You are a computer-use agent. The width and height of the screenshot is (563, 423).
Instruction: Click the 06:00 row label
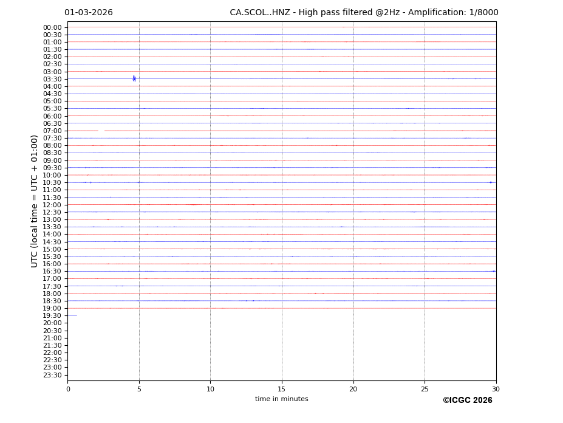click(52, 116)
